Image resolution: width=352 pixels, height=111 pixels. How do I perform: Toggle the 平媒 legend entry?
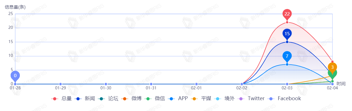click(202, 99)
